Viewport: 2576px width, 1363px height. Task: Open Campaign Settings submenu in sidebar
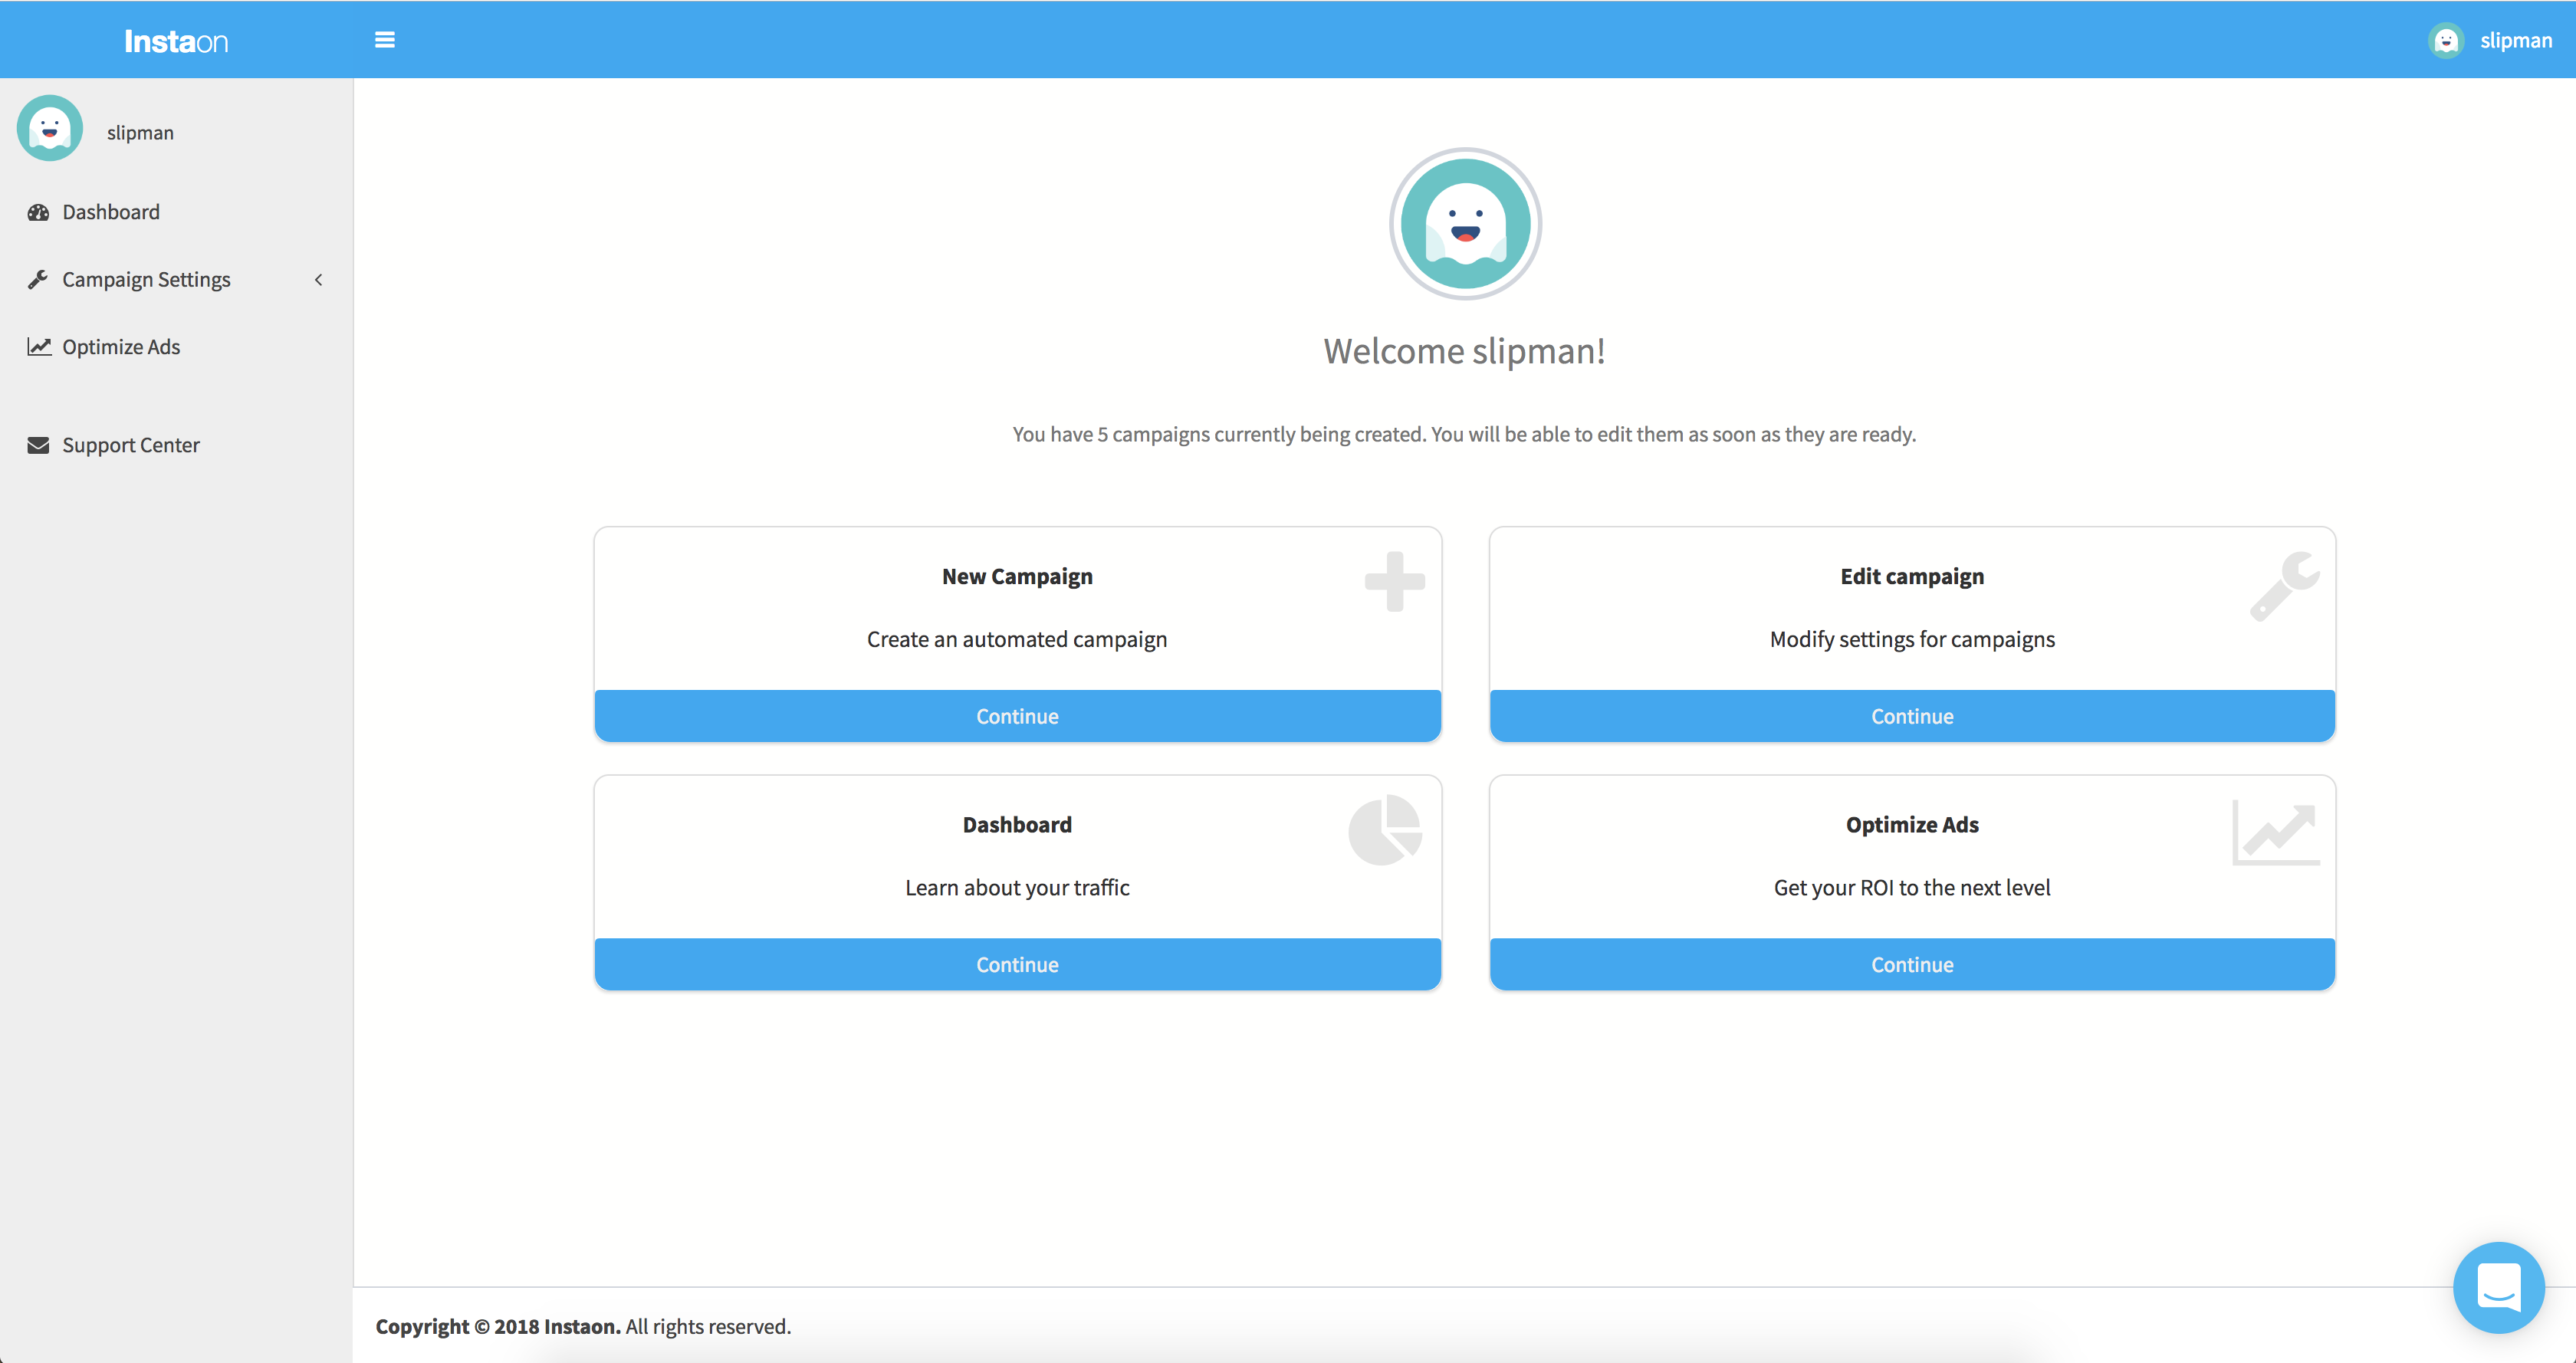pyautogui.click(x=146, y=280)
